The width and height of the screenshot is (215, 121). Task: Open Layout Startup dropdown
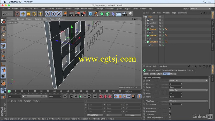pos(200,9)
